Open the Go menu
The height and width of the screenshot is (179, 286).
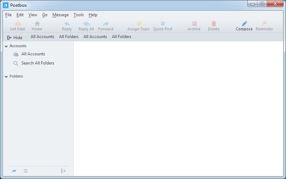(45, 15)
